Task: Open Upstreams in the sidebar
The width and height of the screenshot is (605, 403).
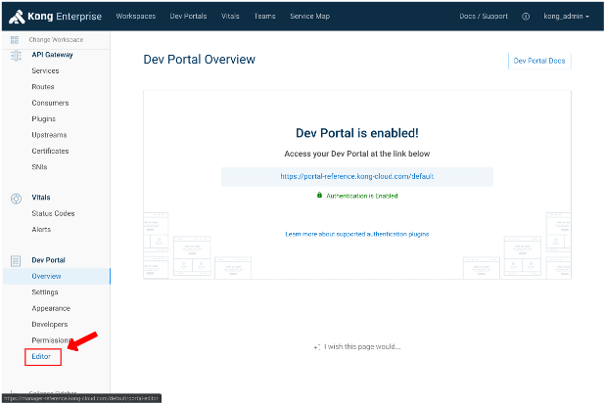Action: [x=49, y=135]
